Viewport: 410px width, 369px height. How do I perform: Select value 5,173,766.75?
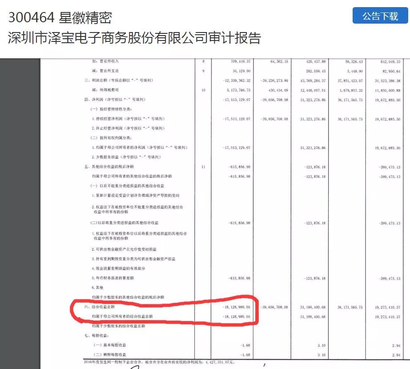point(238,90)
